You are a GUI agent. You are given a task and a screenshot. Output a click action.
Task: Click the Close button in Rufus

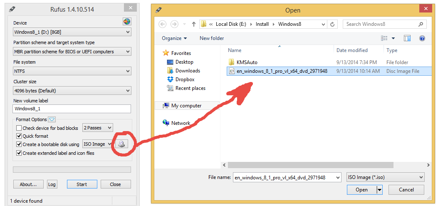(x=115, y=184)
